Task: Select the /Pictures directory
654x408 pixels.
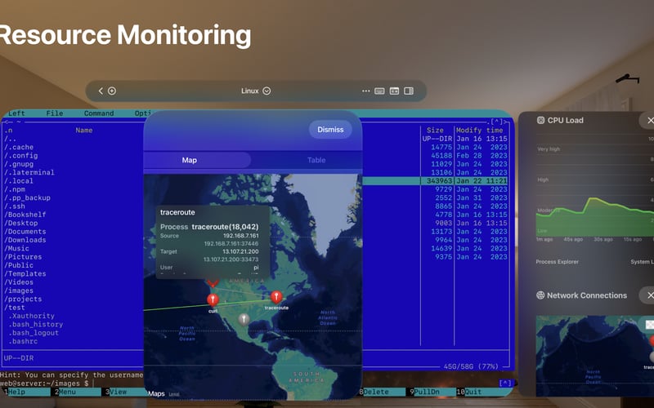Action: [23, 257]
